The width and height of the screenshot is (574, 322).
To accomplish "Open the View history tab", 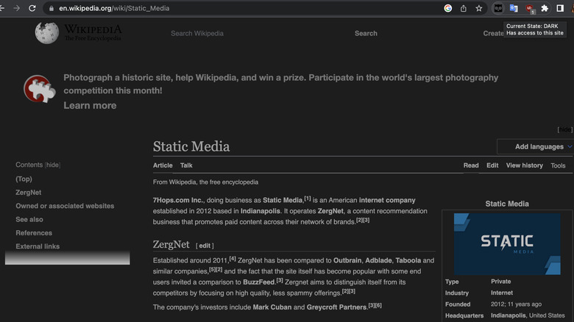I will coord(524,166).
